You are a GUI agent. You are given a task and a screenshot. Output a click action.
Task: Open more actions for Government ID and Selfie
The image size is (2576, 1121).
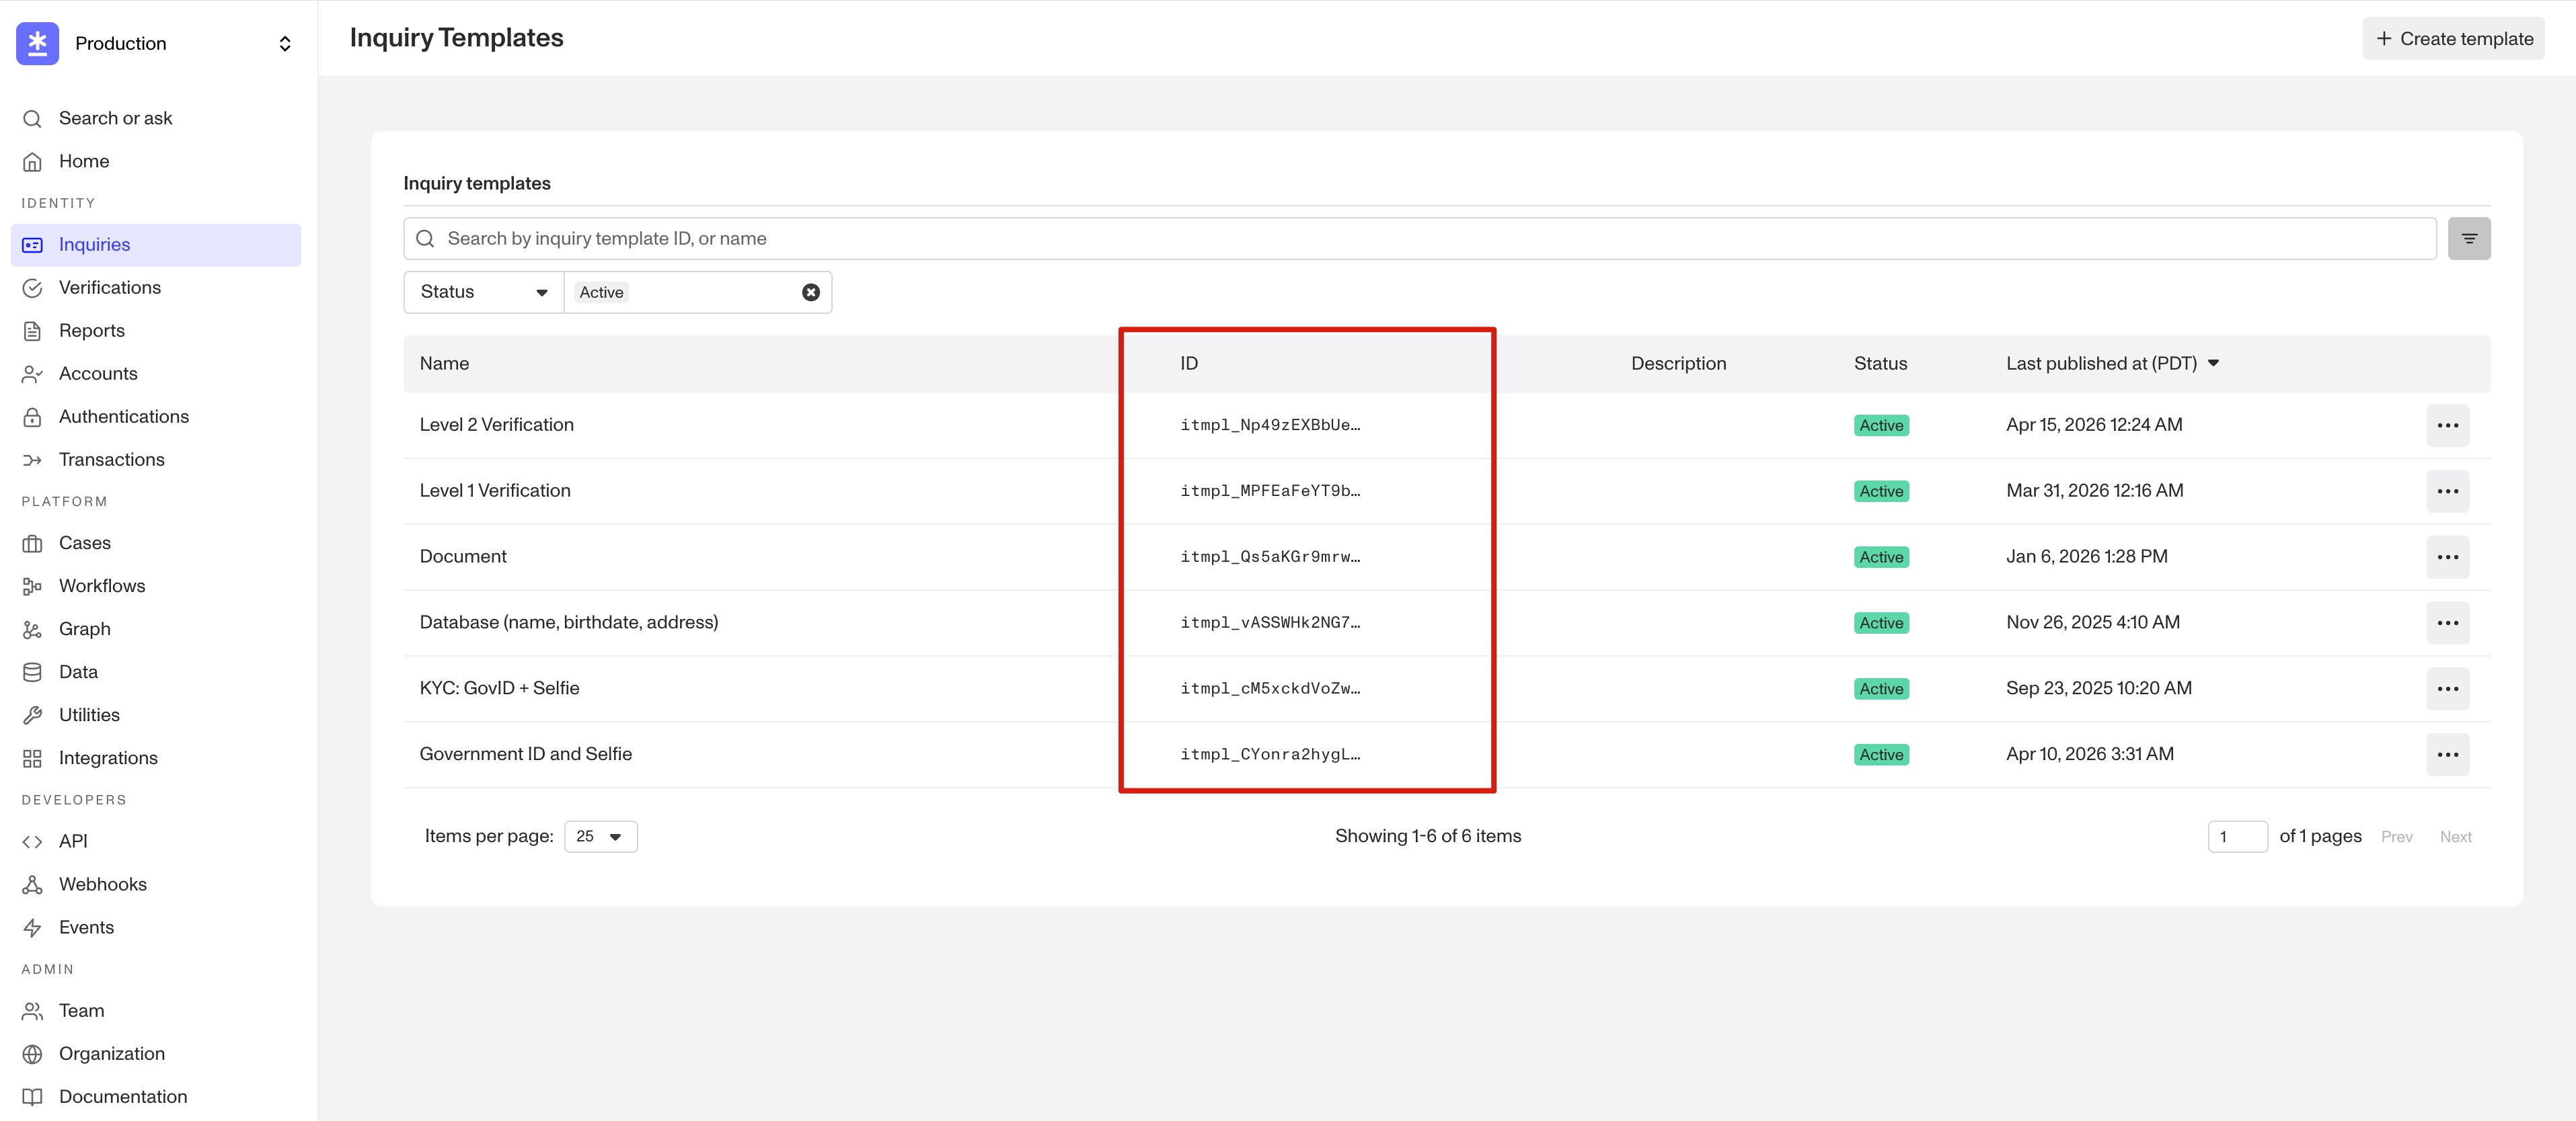coord(2447,755)
